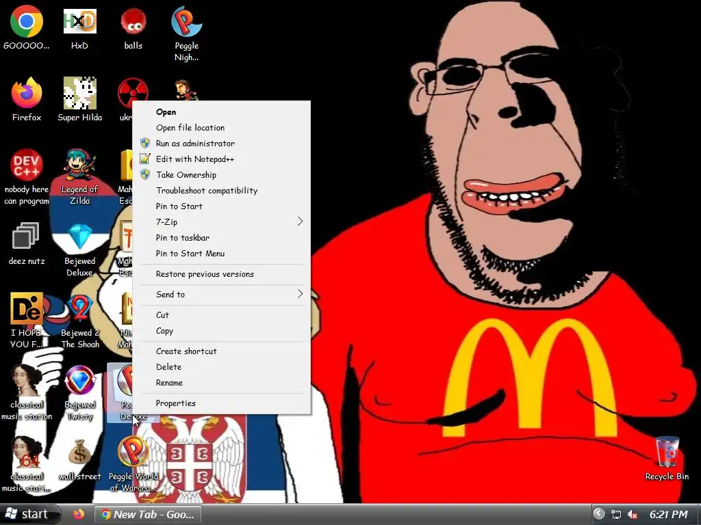Click the Firefox quick launch taskbar icon

pos(79,514)
